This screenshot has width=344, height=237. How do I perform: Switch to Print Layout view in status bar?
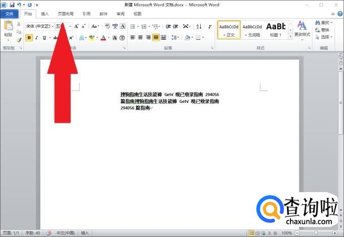click(x=251, y=233)
